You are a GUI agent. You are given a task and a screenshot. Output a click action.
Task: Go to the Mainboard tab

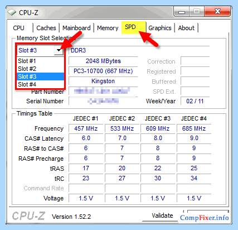(x=76, y=28)
